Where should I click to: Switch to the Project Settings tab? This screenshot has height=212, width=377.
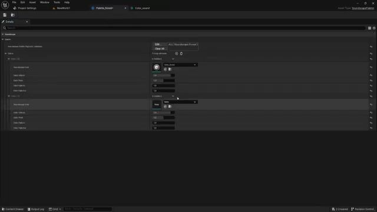25,8
